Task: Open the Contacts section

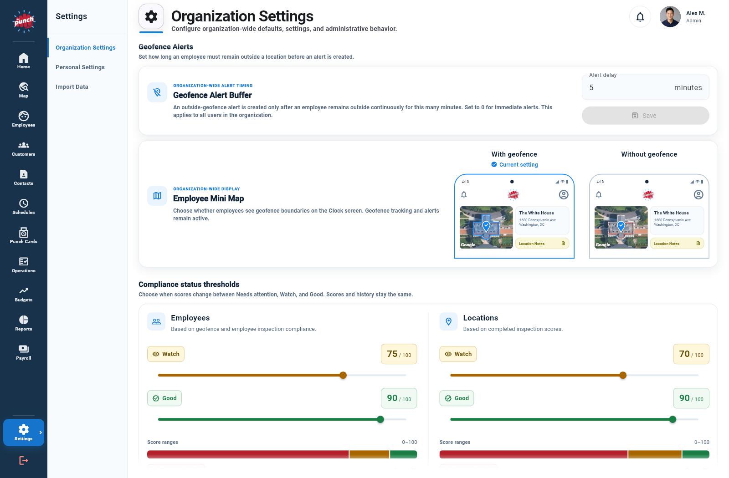Action: click(24, 178)
